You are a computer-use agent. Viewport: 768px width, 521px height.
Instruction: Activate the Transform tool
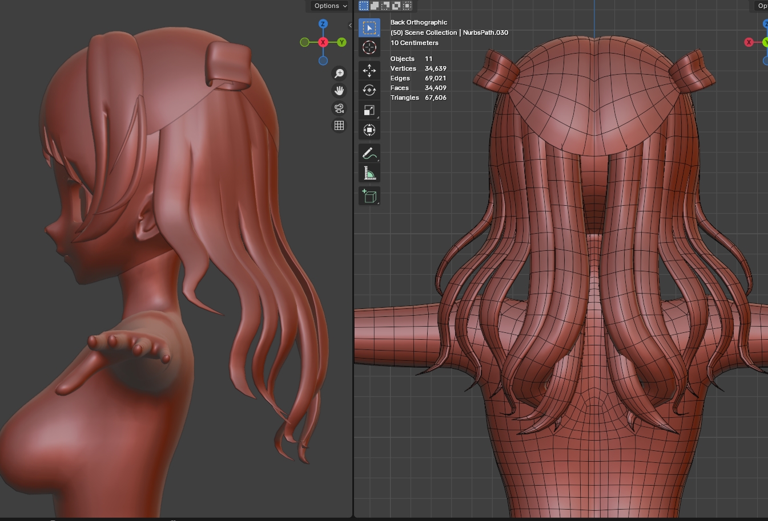[369, 130]
